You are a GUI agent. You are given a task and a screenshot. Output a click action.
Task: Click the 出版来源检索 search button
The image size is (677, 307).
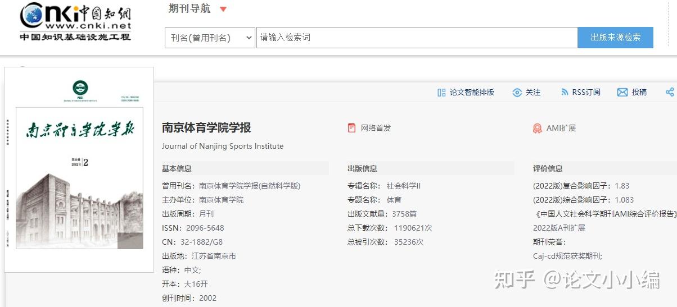(x=615, y=38)
